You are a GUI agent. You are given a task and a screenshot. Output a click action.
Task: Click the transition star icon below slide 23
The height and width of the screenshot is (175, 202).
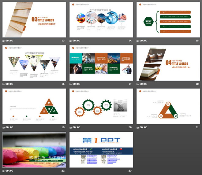71,171
